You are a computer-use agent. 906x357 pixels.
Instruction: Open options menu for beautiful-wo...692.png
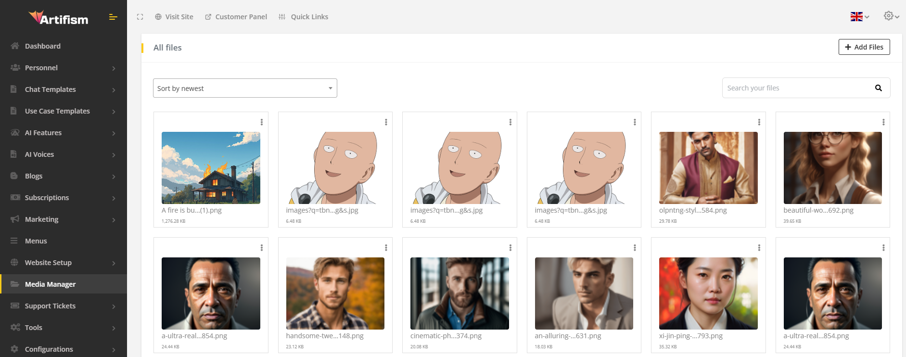(x=883, y=122)
